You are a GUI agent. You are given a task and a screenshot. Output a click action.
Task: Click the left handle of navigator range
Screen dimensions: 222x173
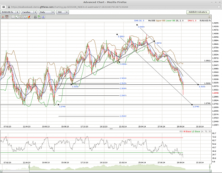(x=29, y=167)
